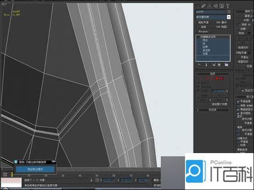Screen dimensions: 254x190
Task: Select the Vertex (顶点) sub-object level
Action: (205, 40)
